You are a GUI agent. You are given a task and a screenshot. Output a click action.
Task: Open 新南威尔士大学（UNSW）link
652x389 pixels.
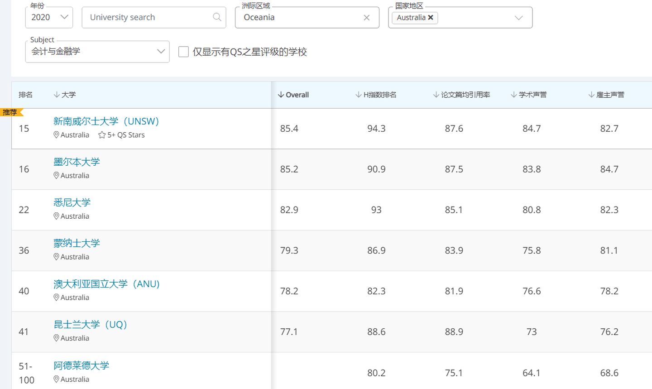click(106, 121)
